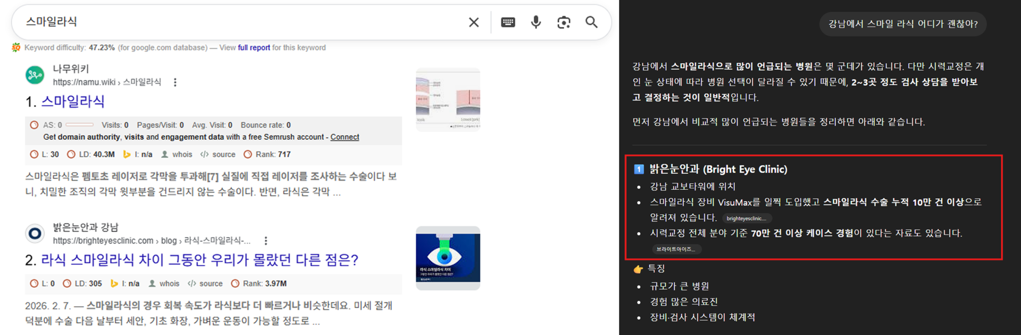Click the 브라이트아이즈 citation chip
This screenshot has width=1021, height=335.
click(676, 249)
